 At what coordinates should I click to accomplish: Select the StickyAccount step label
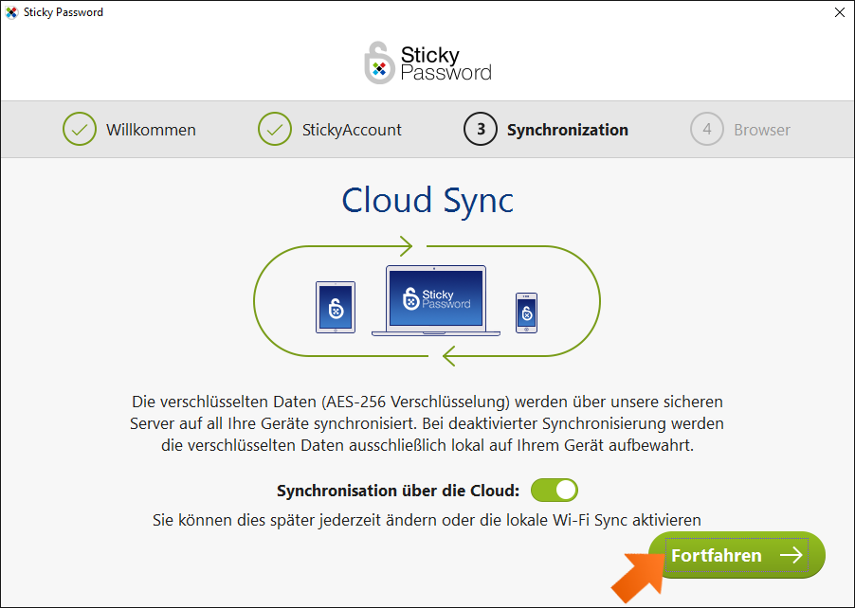click(352, 130)
